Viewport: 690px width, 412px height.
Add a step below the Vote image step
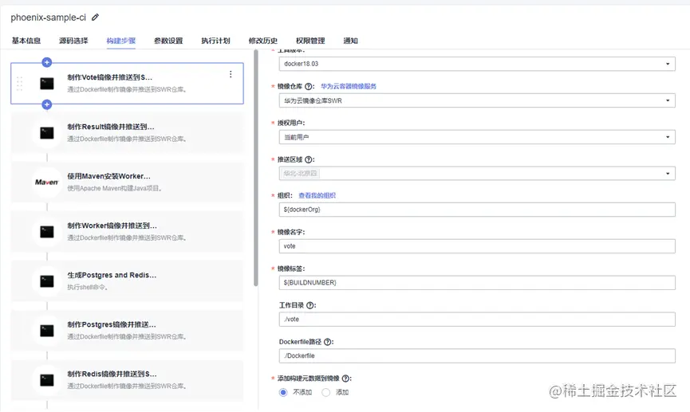(x=46, y=104)
